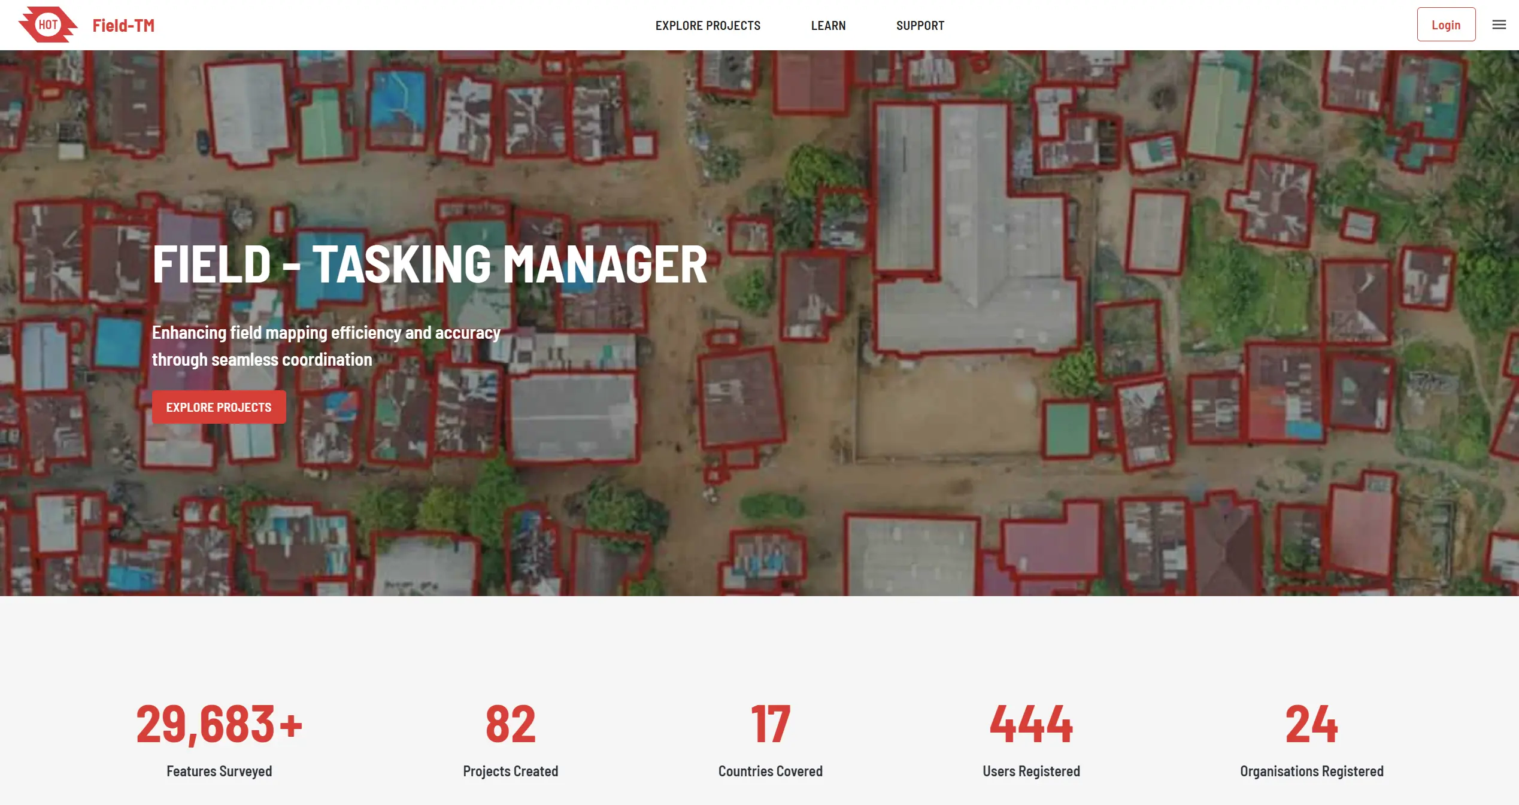Click the Features Surveyed label
The width and height of the screenshot is (1519, 805).
219,771
